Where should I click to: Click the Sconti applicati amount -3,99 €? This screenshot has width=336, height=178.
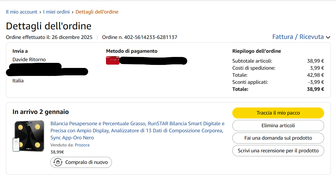click(316, 82)
